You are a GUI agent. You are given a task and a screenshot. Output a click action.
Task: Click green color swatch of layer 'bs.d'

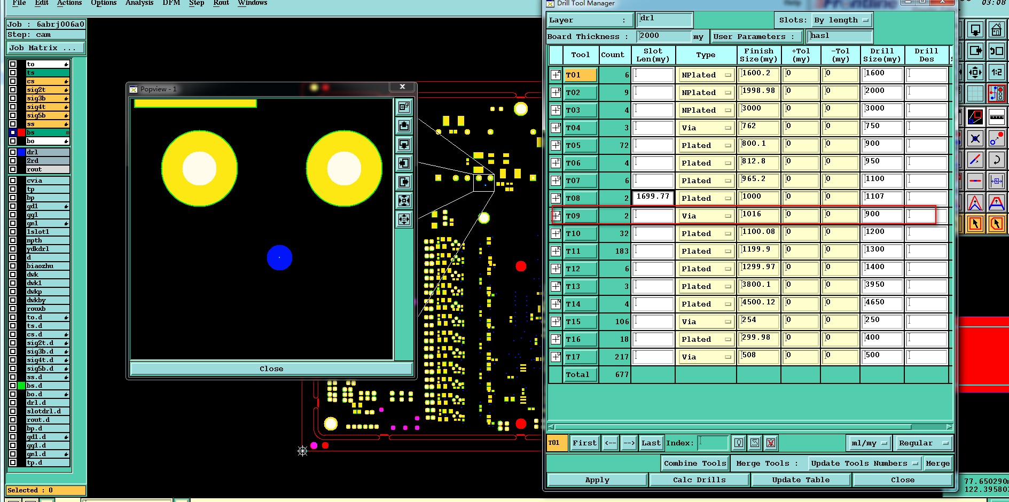[21, 386]
